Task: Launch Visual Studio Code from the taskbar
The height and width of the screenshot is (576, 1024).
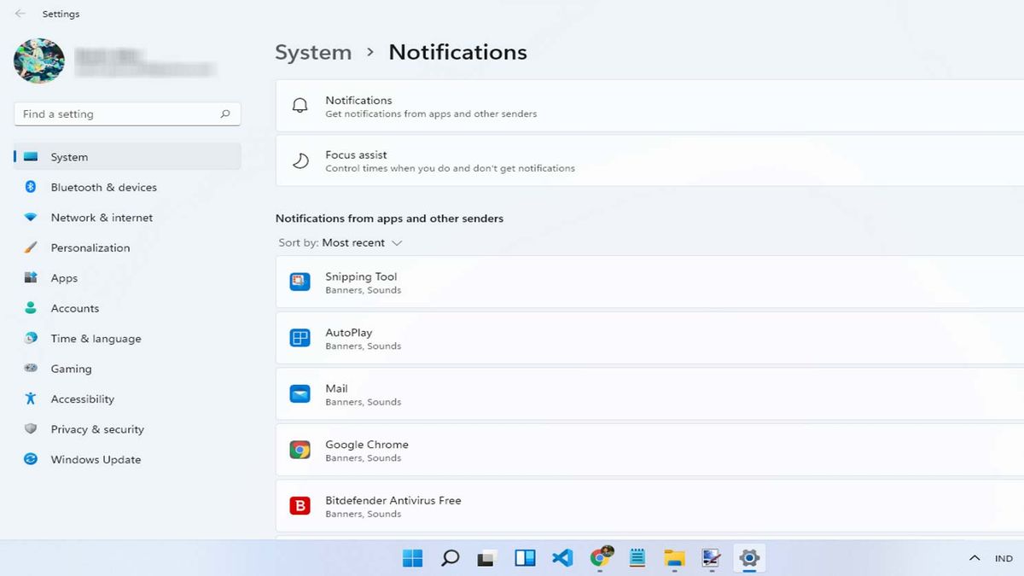Action: coord(561,558)
